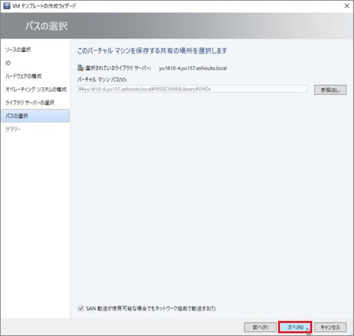Toggle the SAN transfer over network checkbox

coord(81,309)
